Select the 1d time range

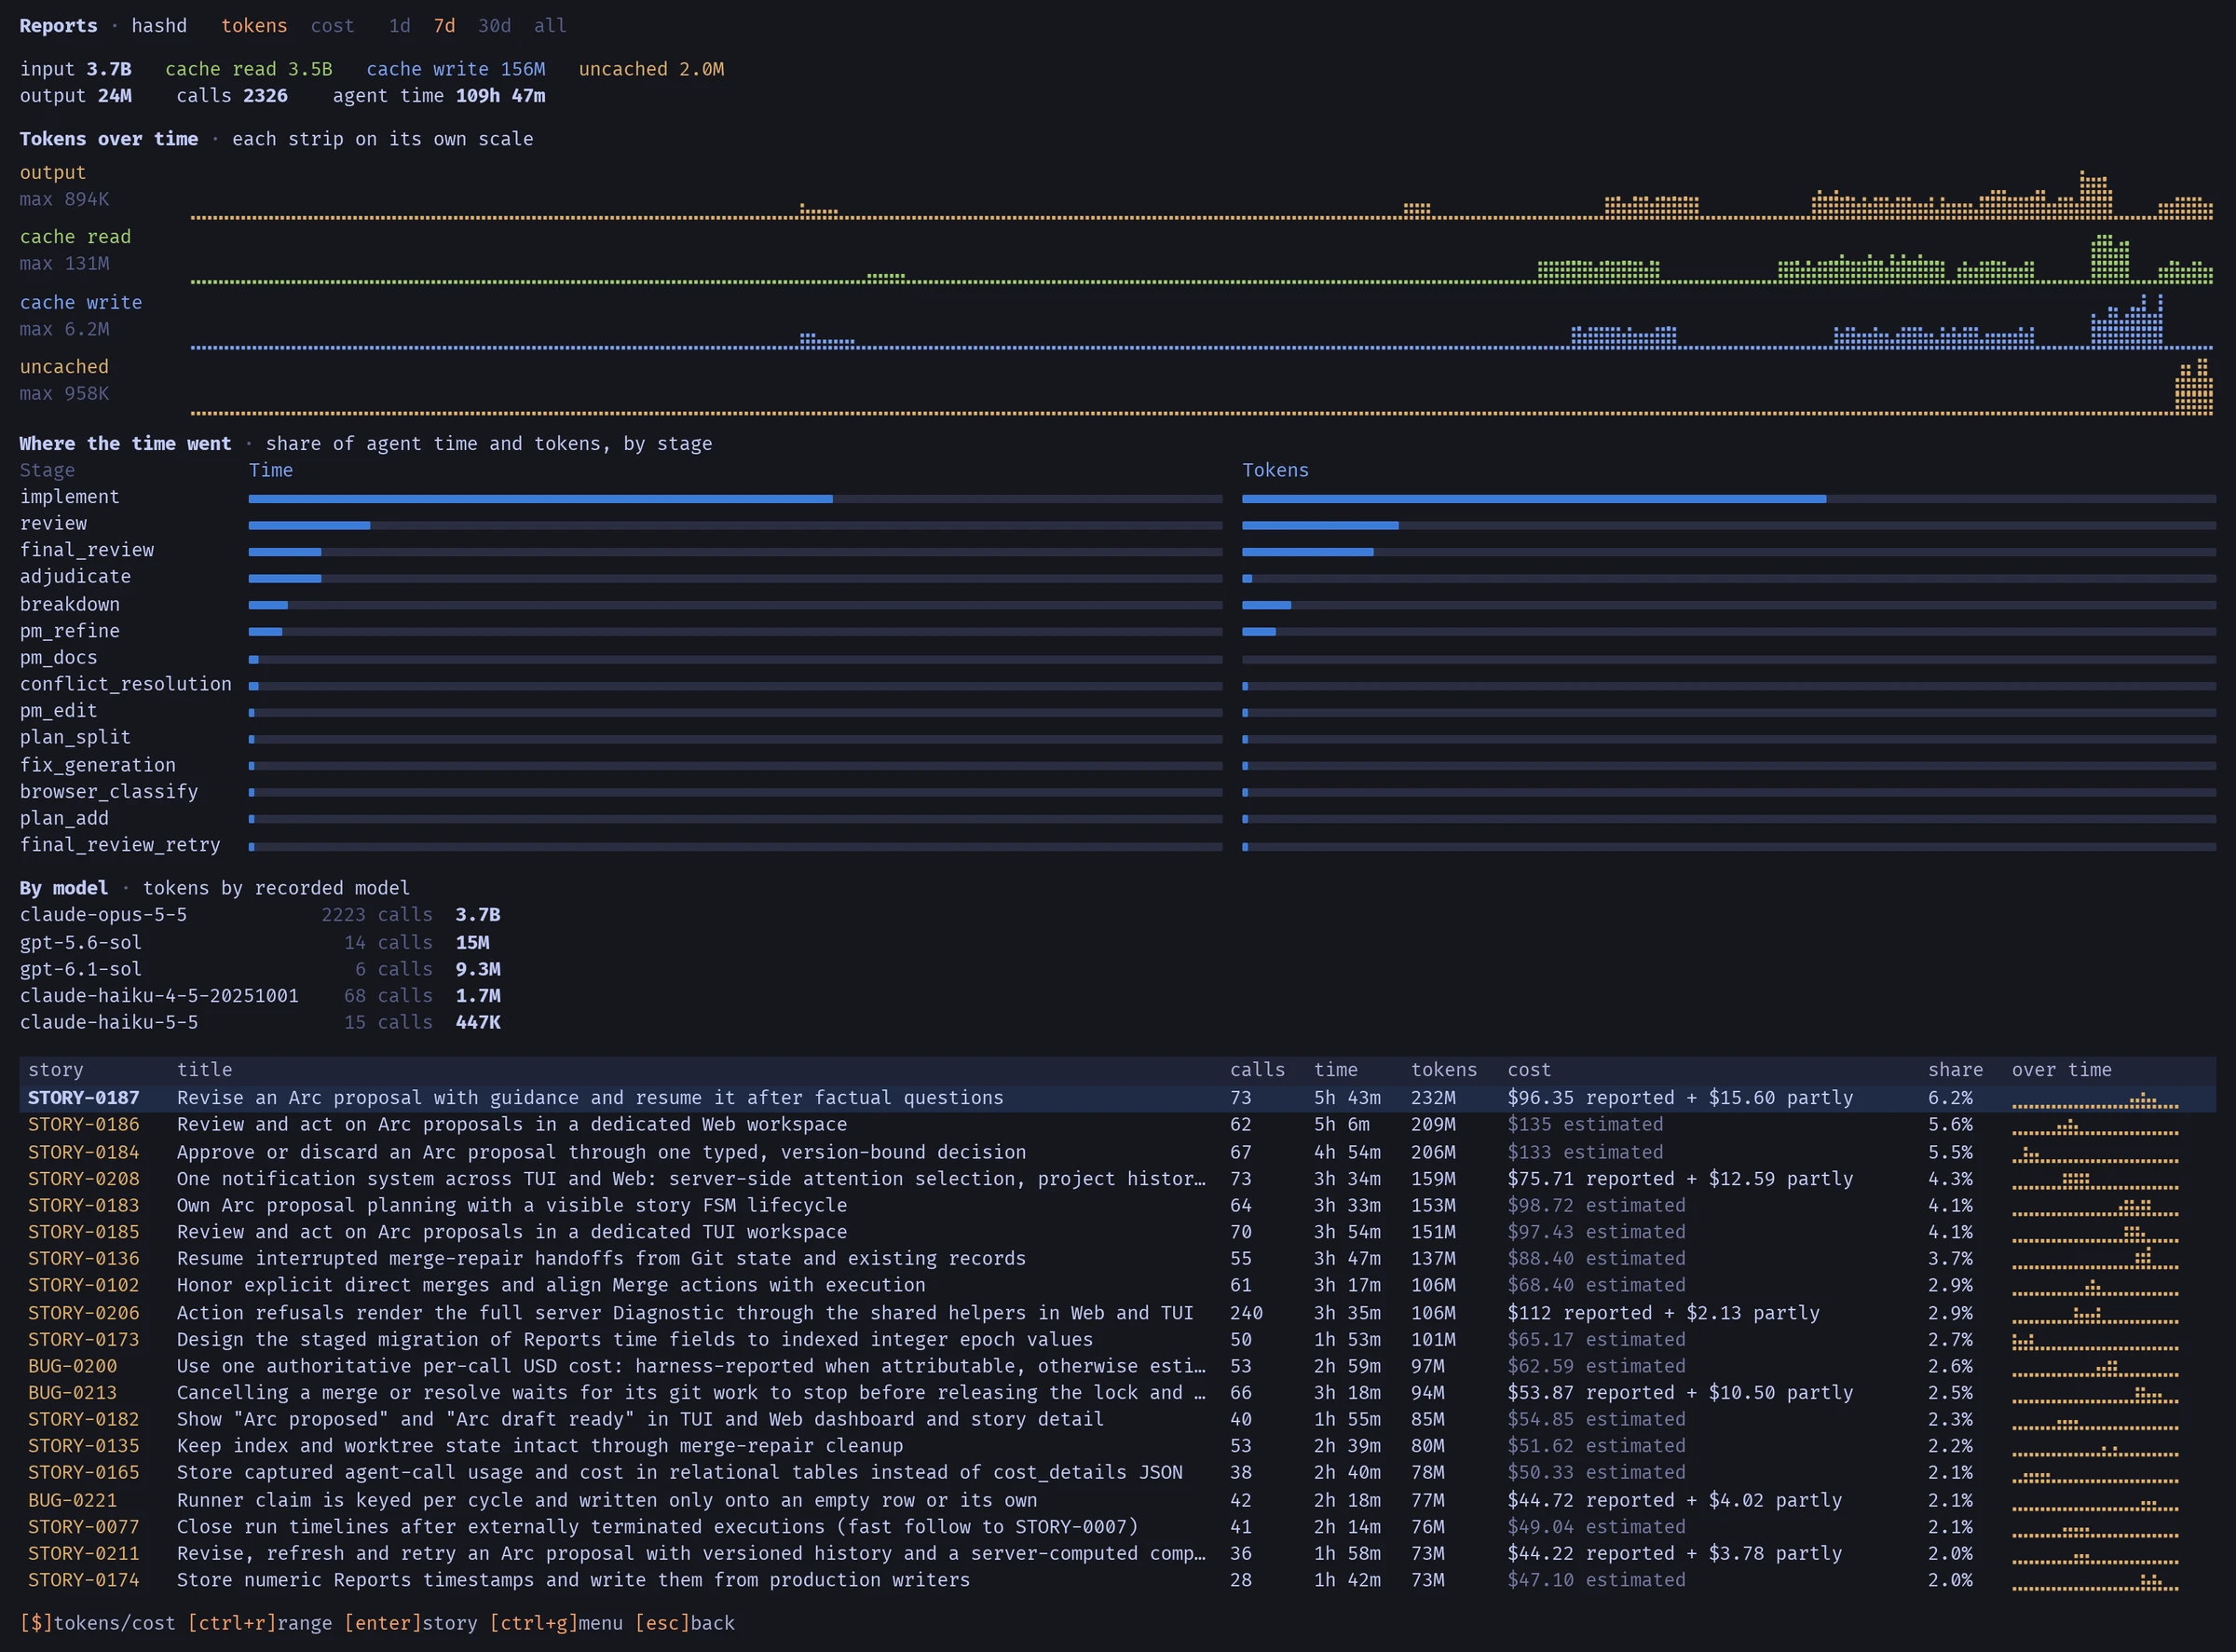(x=399, y=26)
